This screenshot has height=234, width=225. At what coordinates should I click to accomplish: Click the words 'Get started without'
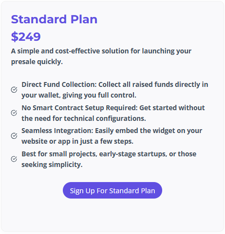[172, 108]
